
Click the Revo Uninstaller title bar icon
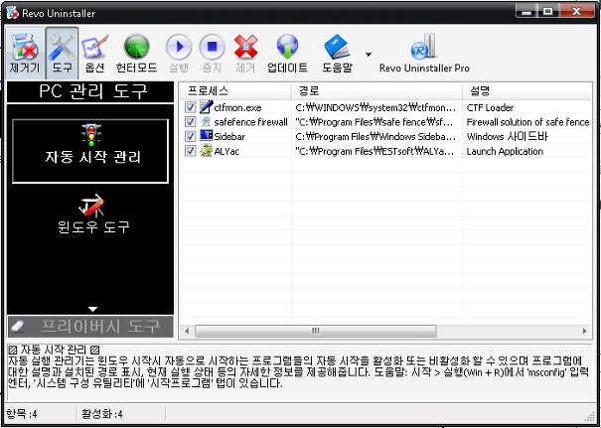[x=12, y=13]
